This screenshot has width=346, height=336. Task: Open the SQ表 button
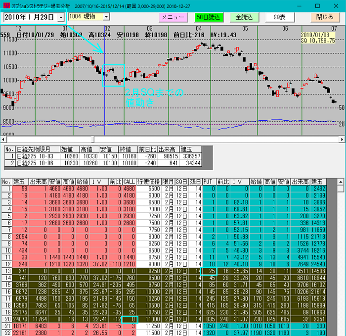(x=280, y=17)
